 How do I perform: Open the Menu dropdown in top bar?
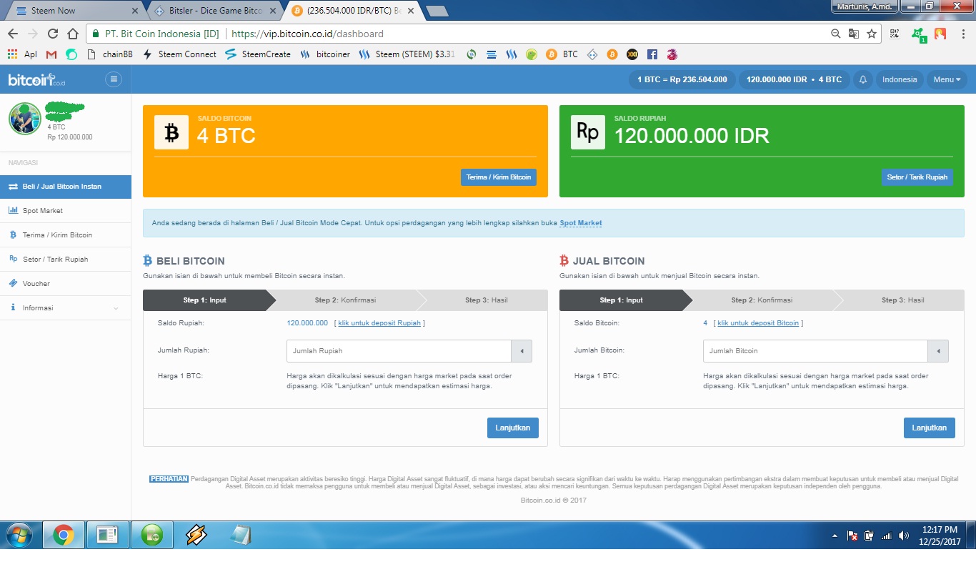click(947, 79)
